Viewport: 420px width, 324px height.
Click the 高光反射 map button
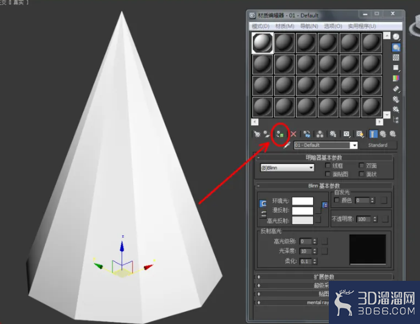tap(318, 220)
